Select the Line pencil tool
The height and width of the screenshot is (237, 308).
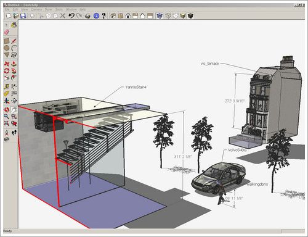pos(14,41)
